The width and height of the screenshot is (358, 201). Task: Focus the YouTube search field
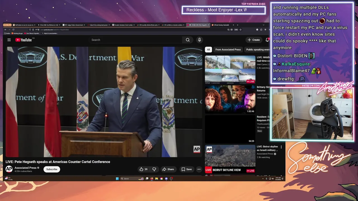click(136, 40)
